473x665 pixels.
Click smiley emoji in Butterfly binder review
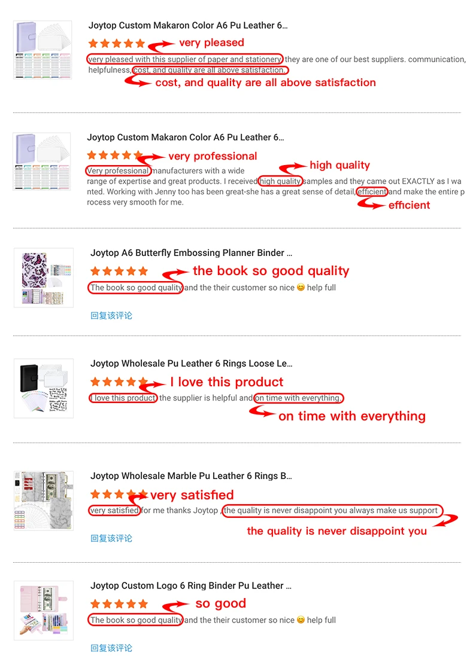301,288
